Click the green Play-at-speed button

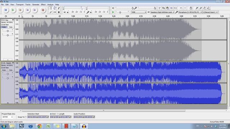pos(113,12)
